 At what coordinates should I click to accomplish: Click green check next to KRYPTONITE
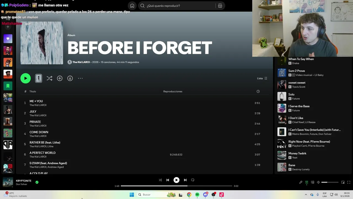37,182
